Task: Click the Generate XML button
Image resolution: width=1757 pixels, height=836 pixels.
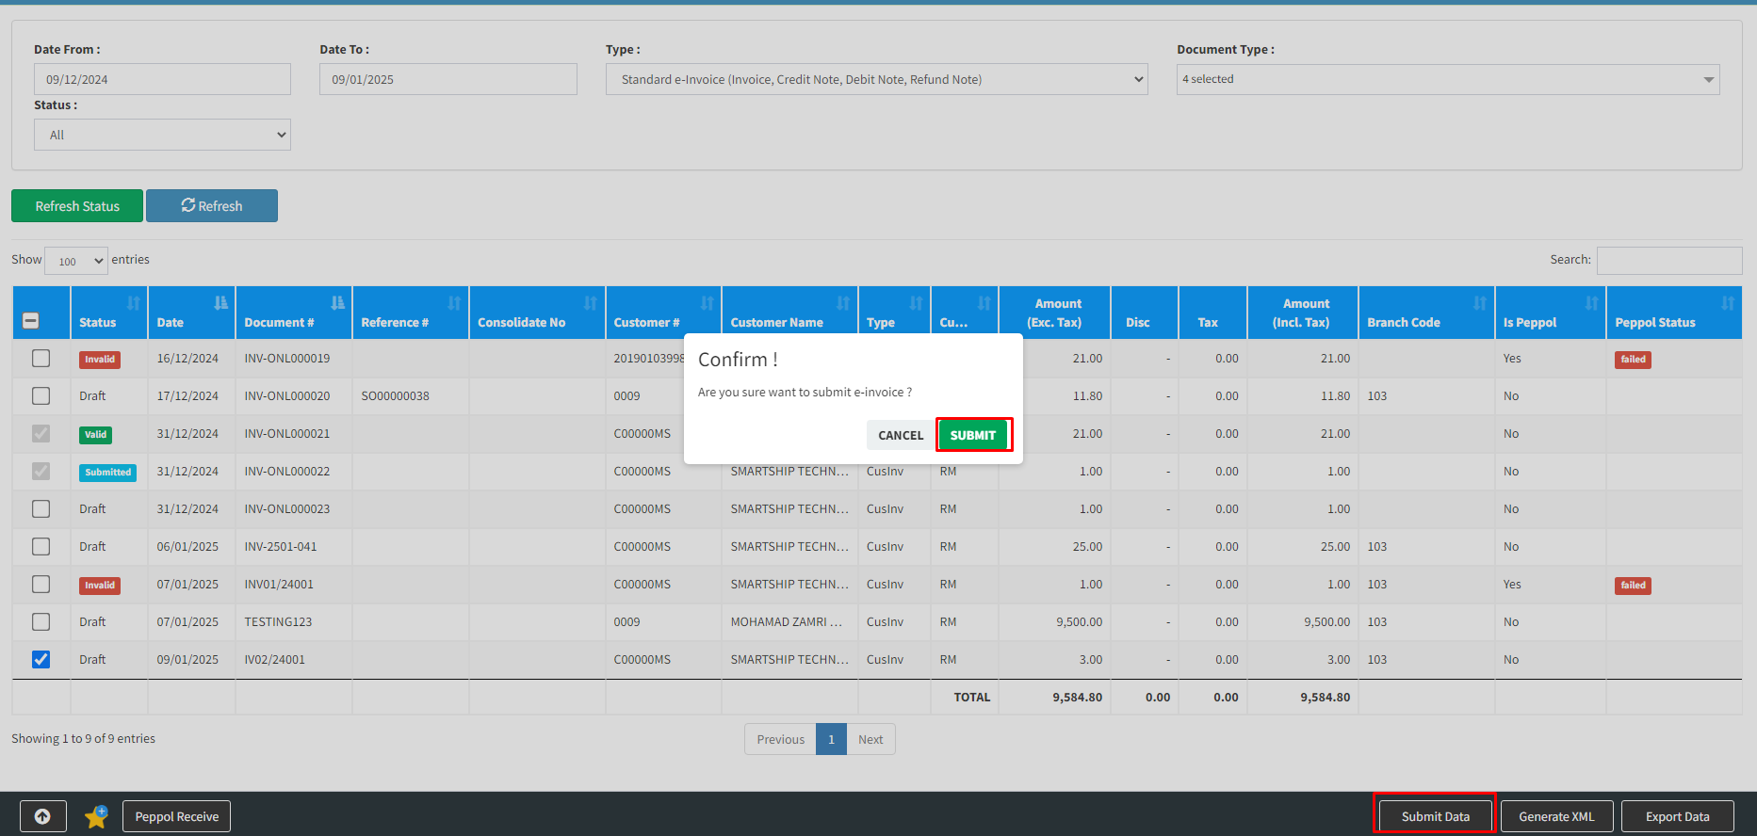Action: coord(1556,816)
